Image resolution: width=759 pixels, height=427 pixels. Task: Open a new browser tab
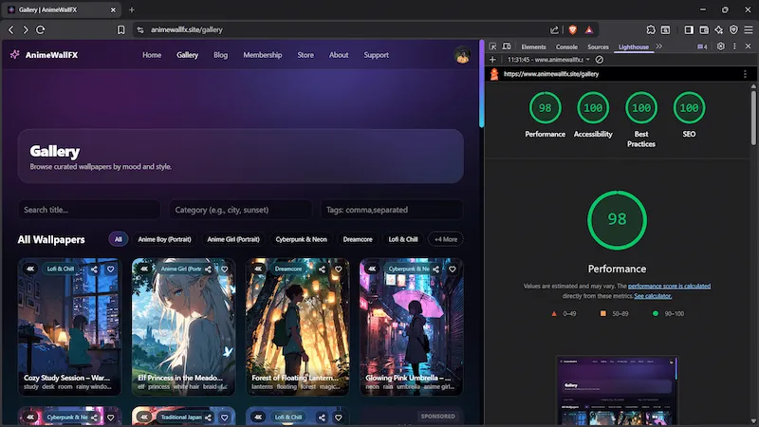point(132,9)
